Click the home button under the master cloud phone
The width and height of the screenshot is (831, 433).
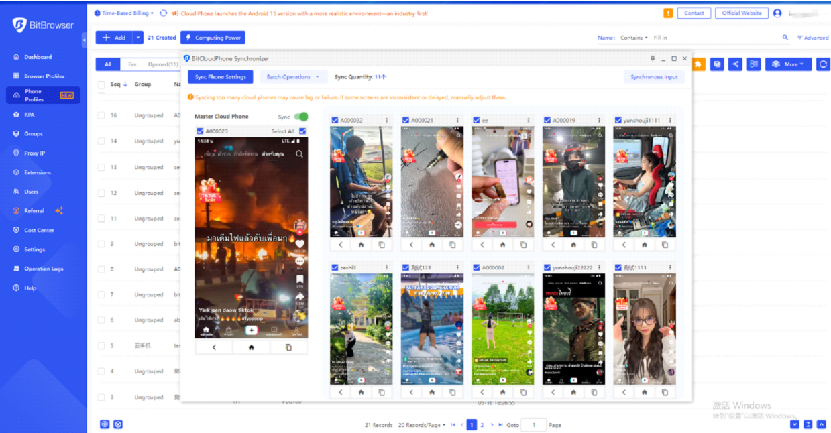pyautogui.click(x=252, y=347)
